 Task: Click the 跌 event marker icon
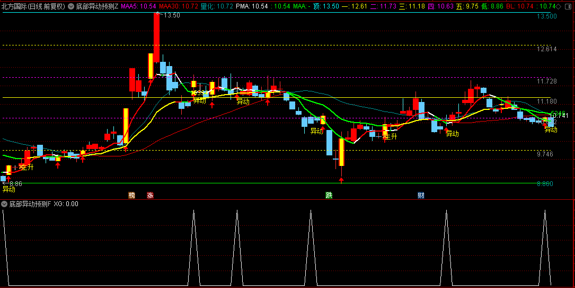click(329, 195)
